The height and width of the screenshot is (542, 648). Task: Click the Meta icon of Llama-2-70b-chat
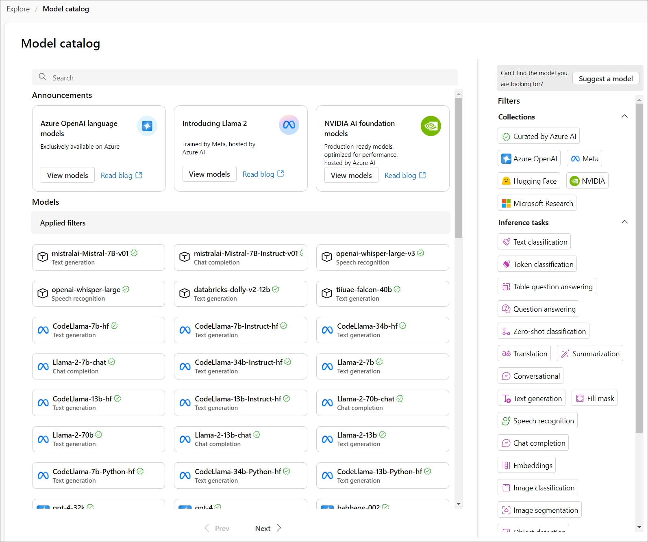(327, 403)
